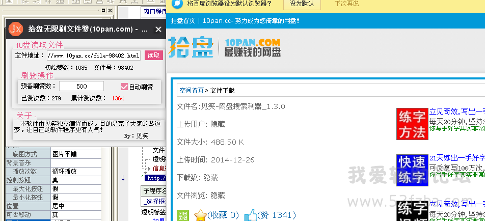Click the 文件下载 breadcrumb text
The height and width of the screenshot is (221, 485).
pos(223,90)
